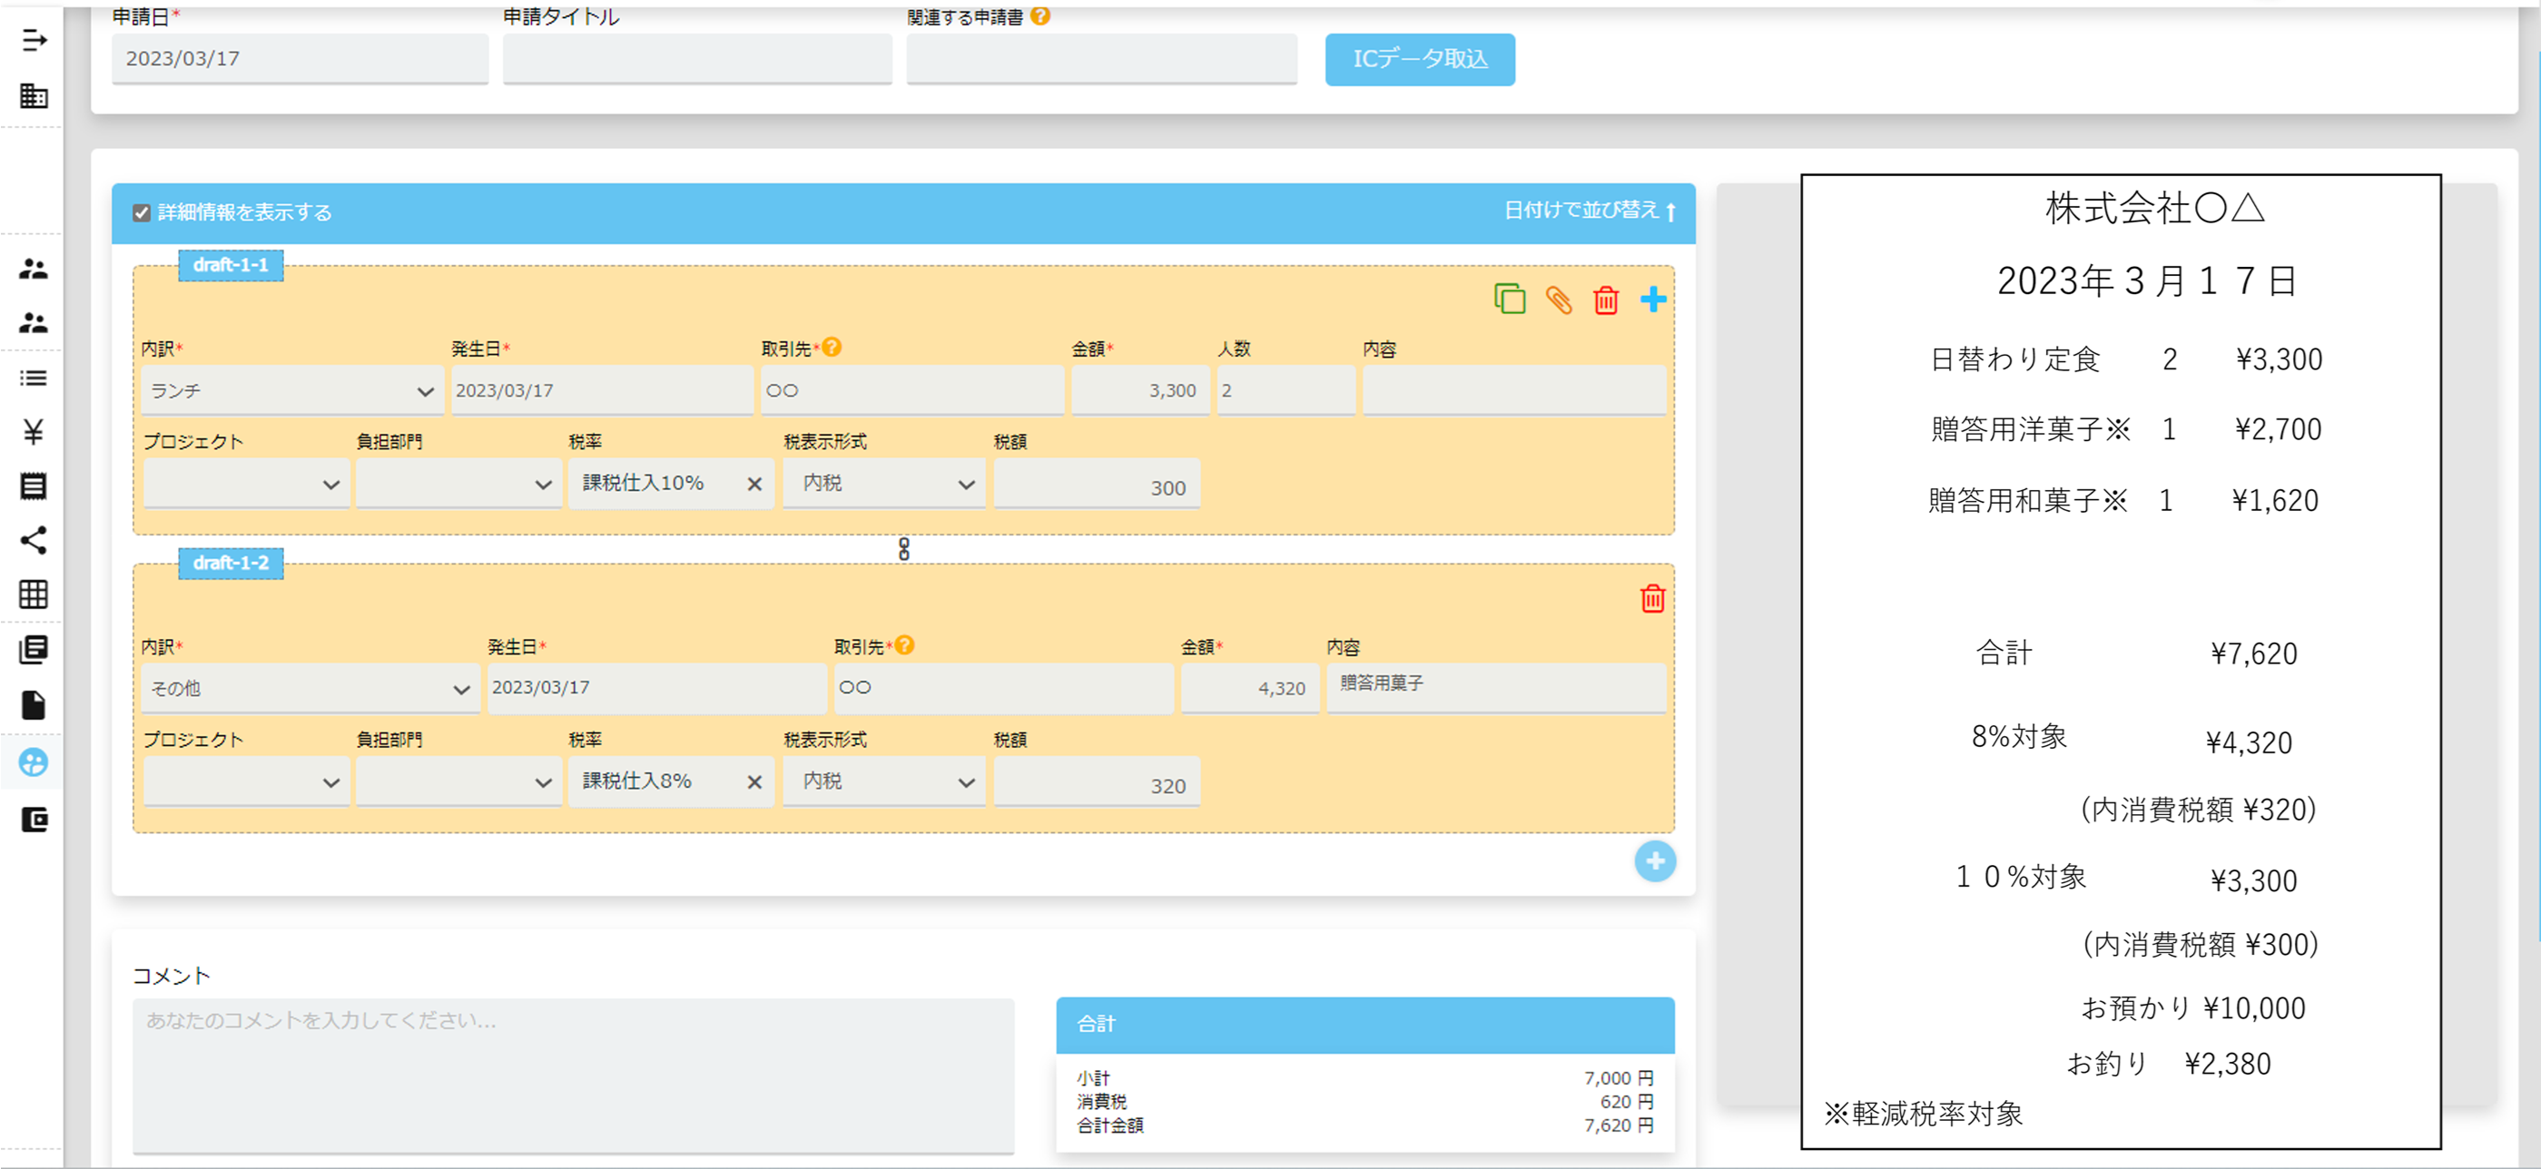2541x1169 pixels.
Task: Click the コメント text area
Action: 573,1074
